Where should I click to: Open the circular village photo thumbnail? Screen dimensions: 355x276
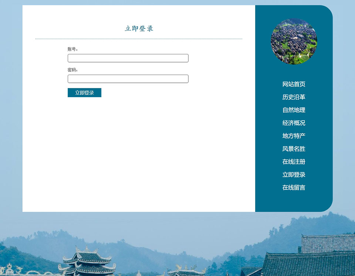click(294, 41)
